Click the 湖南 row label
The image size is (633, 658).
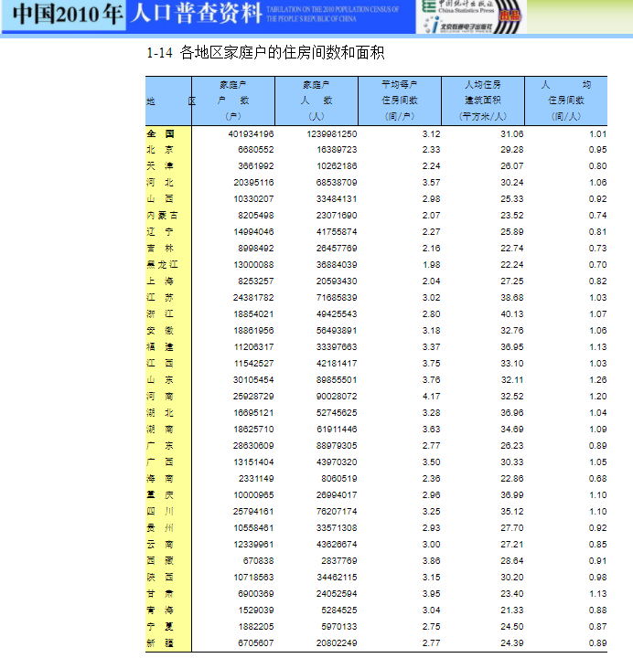(x=160, y=430)
